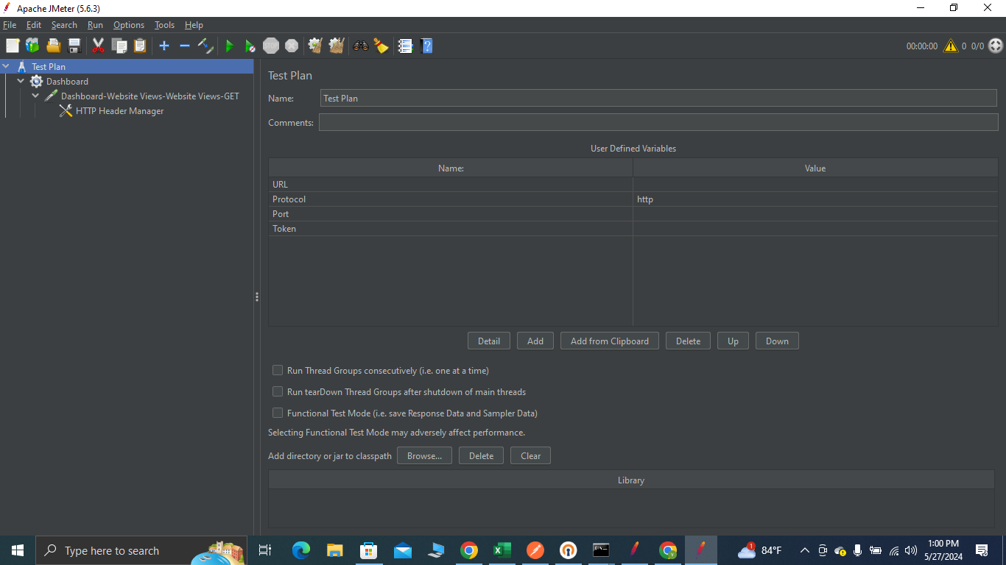1006x565 pixels.
Task: Open the Help question mark icon
Action: coord(426,46)
